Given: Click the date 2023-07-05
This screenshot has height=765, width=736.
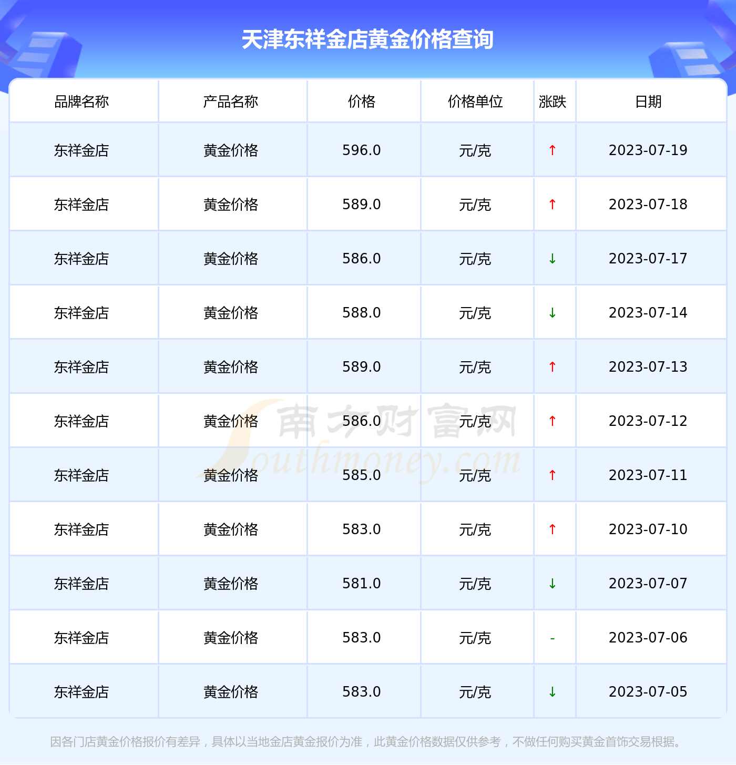Looking at the screenshot, I should coord(648,692).
